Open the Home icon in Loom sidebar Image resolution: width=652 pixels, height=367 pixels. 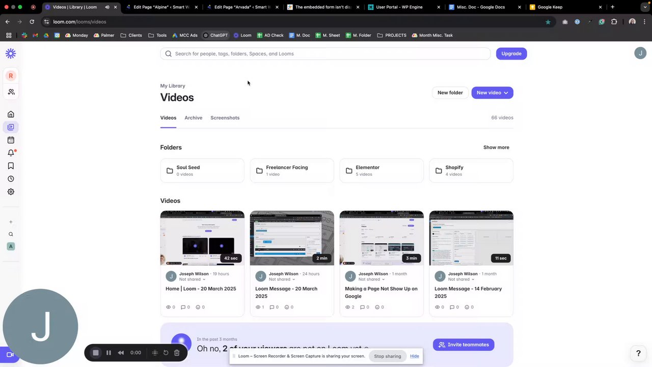click(x=11, y=114)
